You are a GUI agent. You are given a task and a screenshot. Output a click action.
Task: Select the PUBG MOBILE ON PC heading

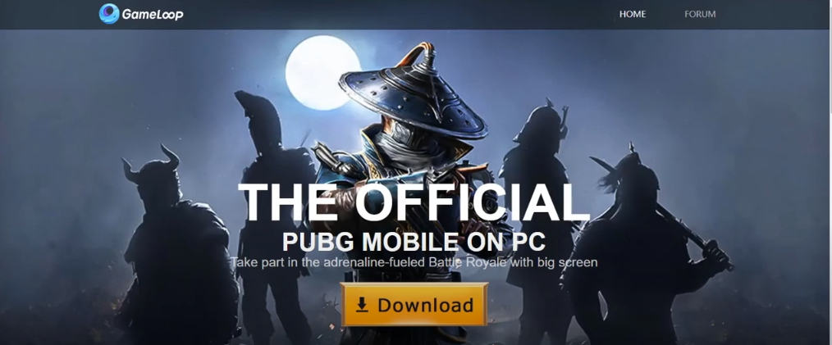point(414,242)
